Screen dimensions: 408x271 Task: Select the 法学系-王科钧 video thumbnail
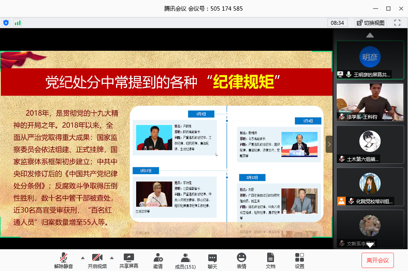tap(370, 102)
